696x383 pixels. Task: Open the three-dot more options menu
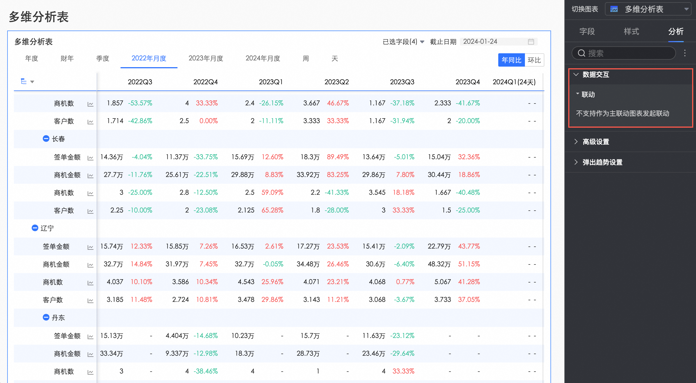(x=685, y=53)
